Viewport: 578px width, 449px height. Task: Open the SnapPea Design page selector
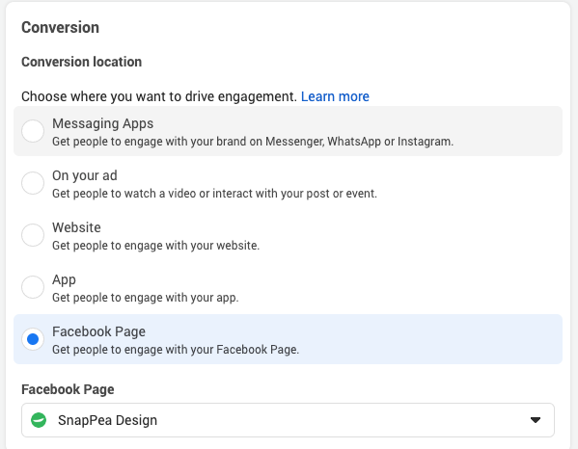tap(288, 420)
